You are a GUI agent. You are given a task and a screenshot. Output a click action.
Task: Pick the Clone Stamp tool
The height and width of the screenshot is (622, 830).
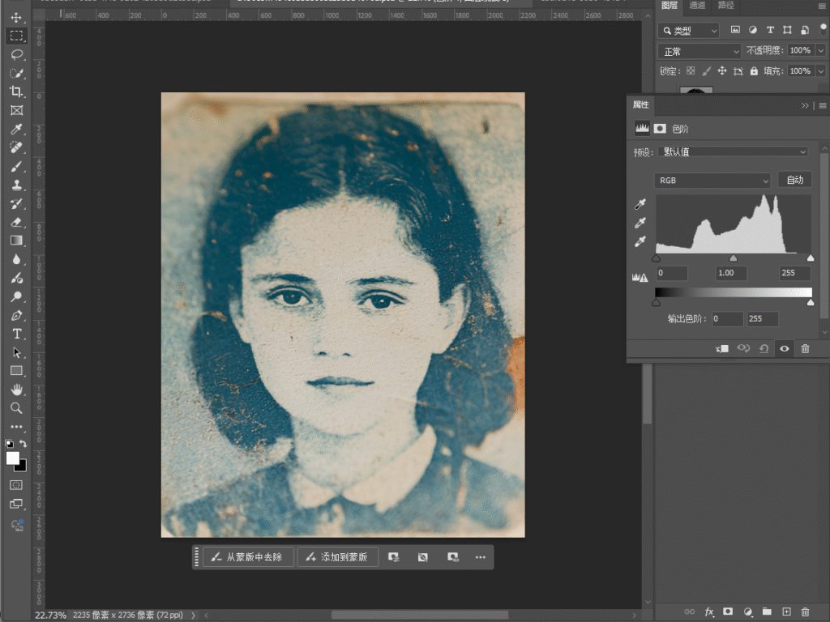(16, 185)
